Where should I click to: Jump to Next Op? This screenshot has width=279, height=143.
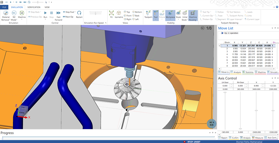[68, 17]
